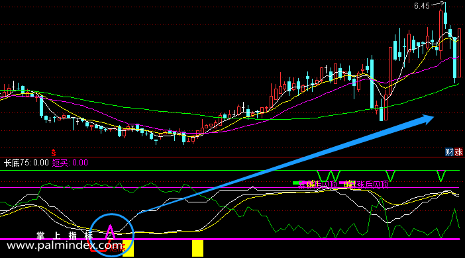Click the red 短底 signal label

click(117, 247)
